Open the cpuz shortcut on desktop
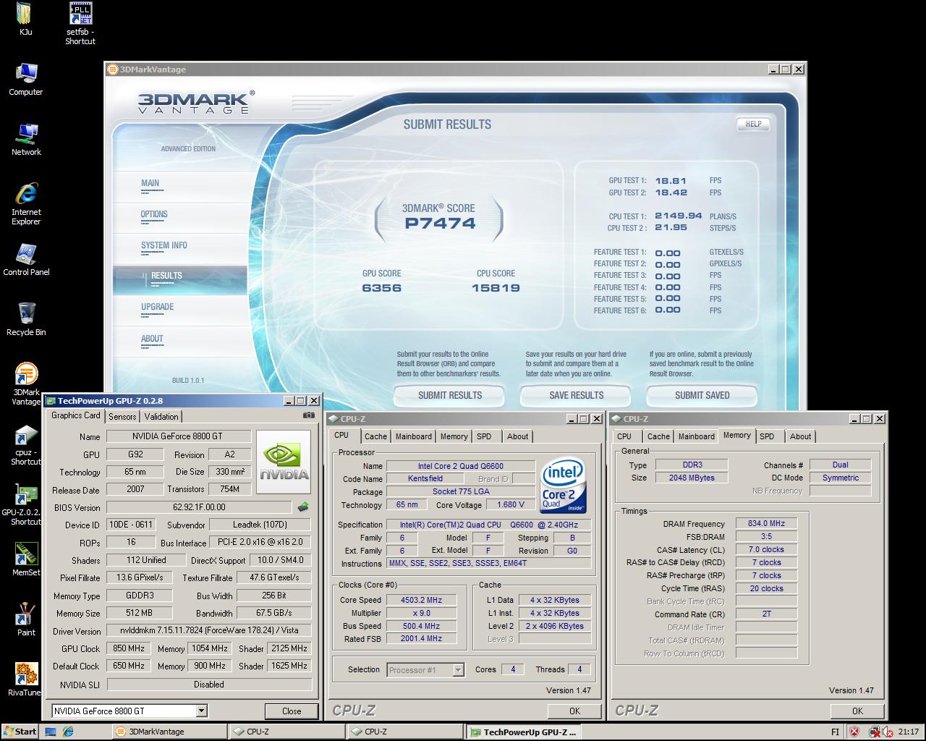The height and width of the screenshot is (741, 926). 26,444
